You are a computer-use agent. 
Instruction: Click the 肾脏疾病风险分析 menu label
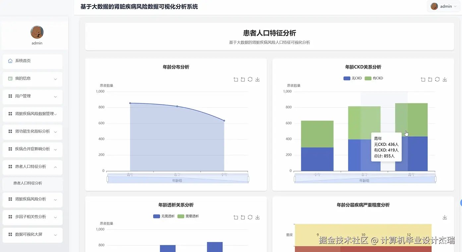pos(30,199)
